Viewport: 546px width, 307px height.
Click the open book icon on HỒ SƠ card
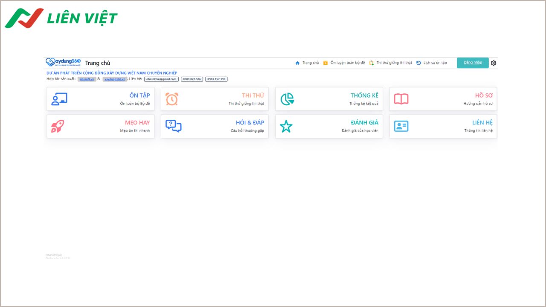pyautogui.click(x=401, y=99)
